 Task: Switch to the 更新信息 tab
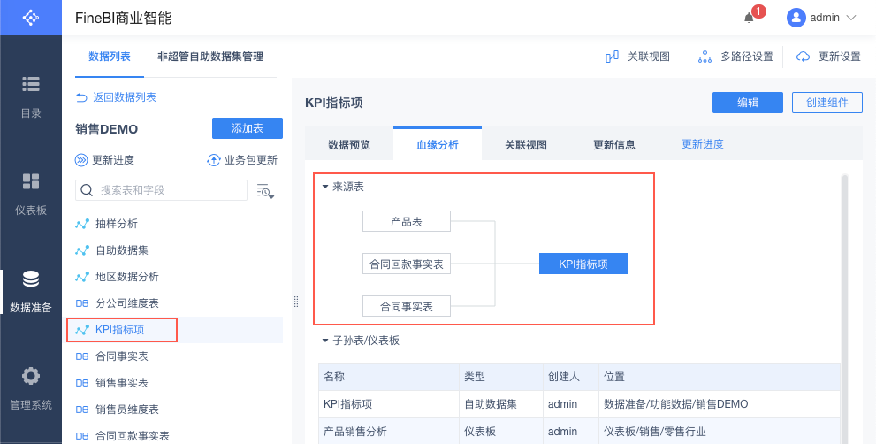point(613,145)
